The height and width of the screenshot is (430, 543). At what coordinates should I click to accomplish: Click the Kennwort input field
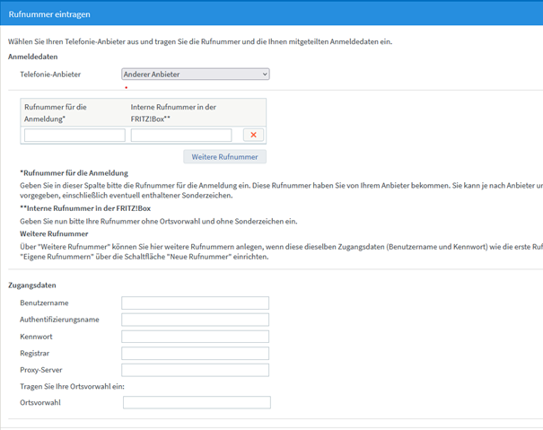195,337
